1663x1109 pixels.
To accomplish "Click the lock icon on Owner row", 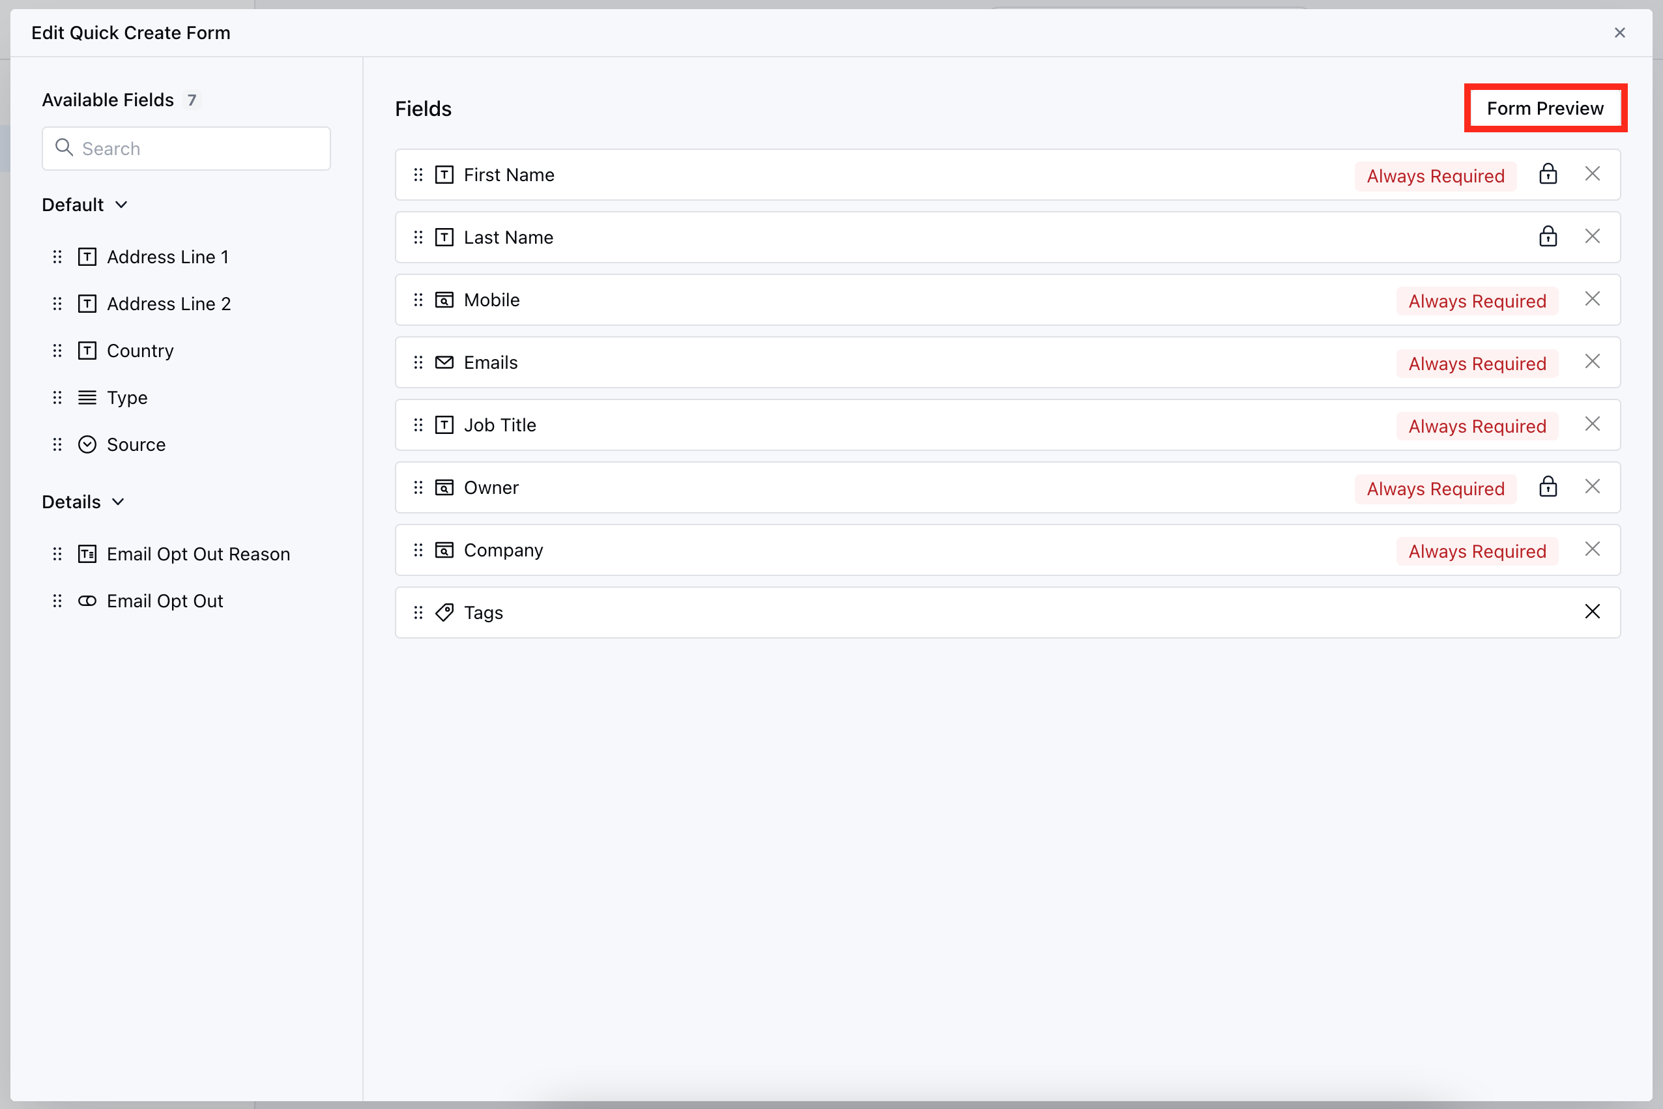I will coord(1548,487).
